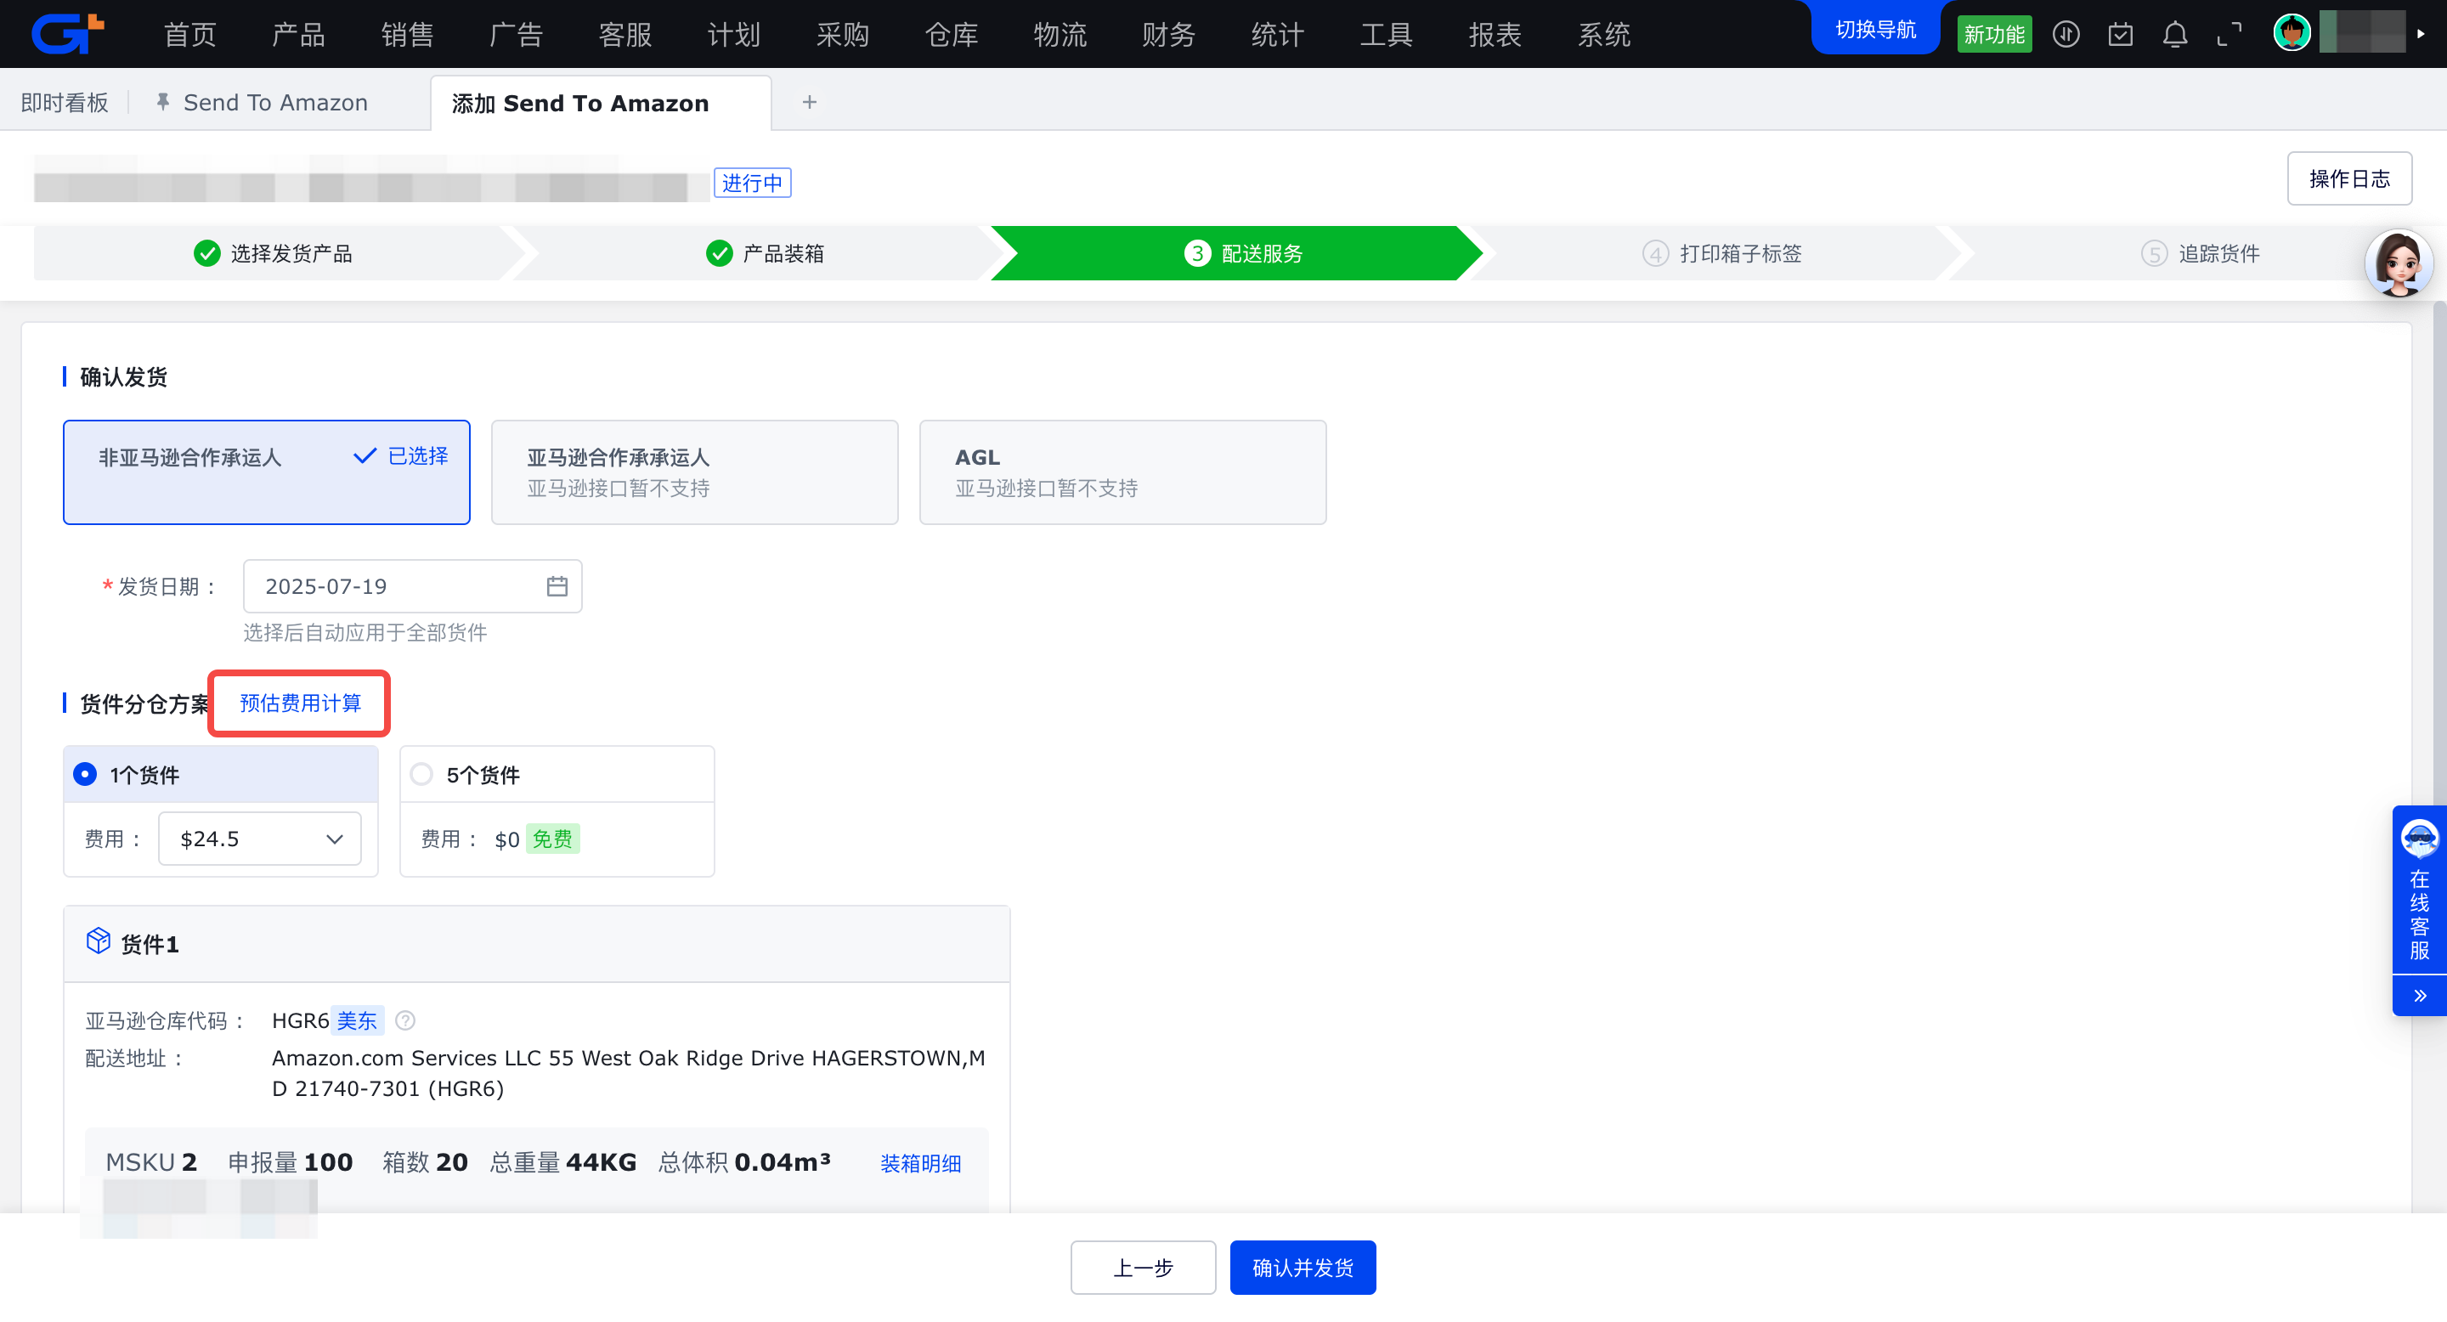Open 产品 menu
2447x1322 pixels.
(298, 35)
